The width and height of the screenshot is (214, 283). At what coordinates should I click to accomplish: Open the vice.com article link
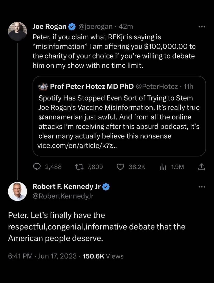pyautogui.click(x=78, y=145)
